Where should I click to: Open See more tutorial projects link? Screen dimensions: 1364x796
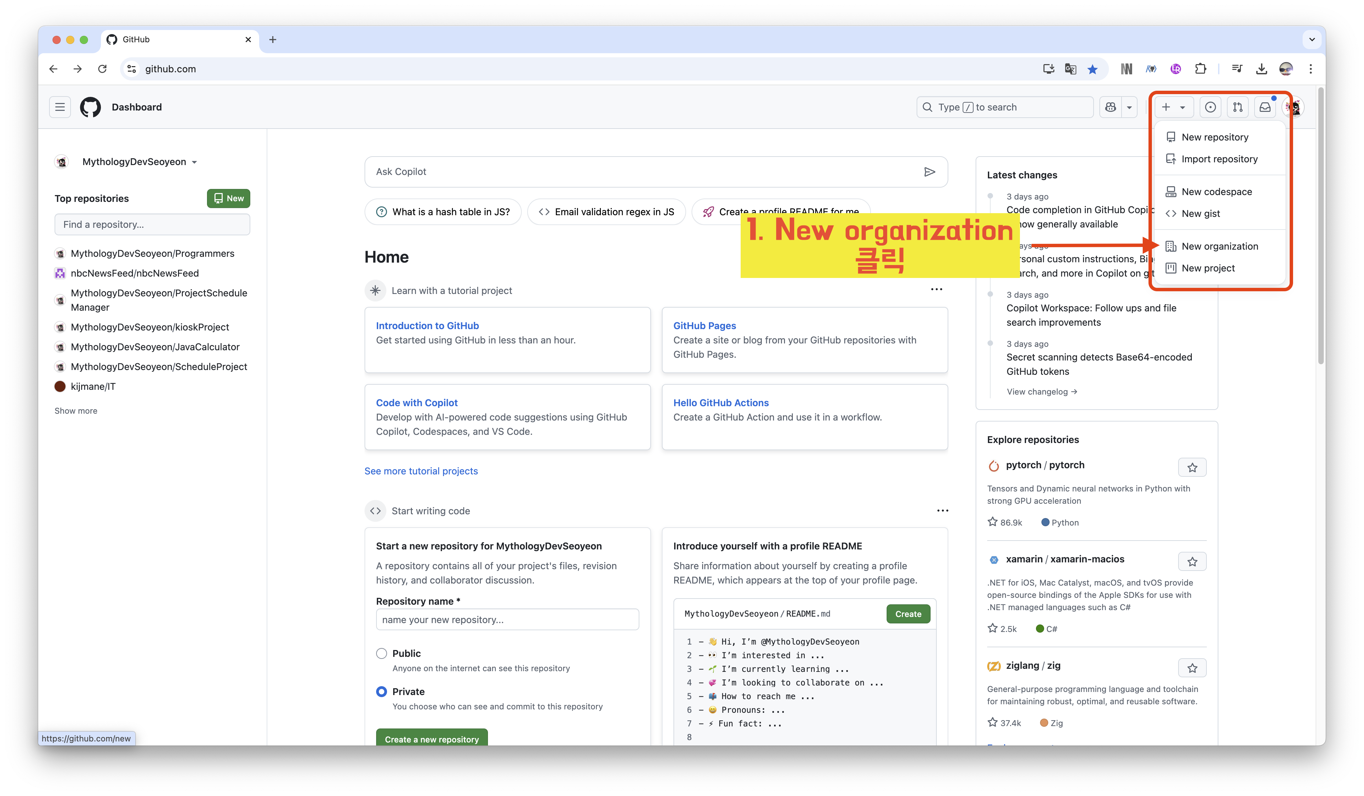click(x=420, y=471)
